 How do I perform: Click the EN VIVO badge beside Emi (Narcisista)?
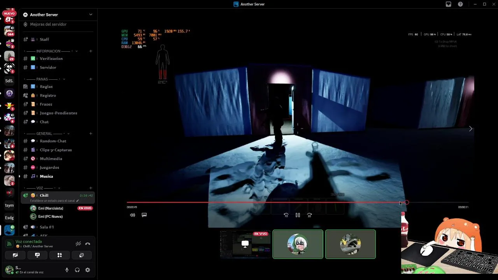point(85,208)
